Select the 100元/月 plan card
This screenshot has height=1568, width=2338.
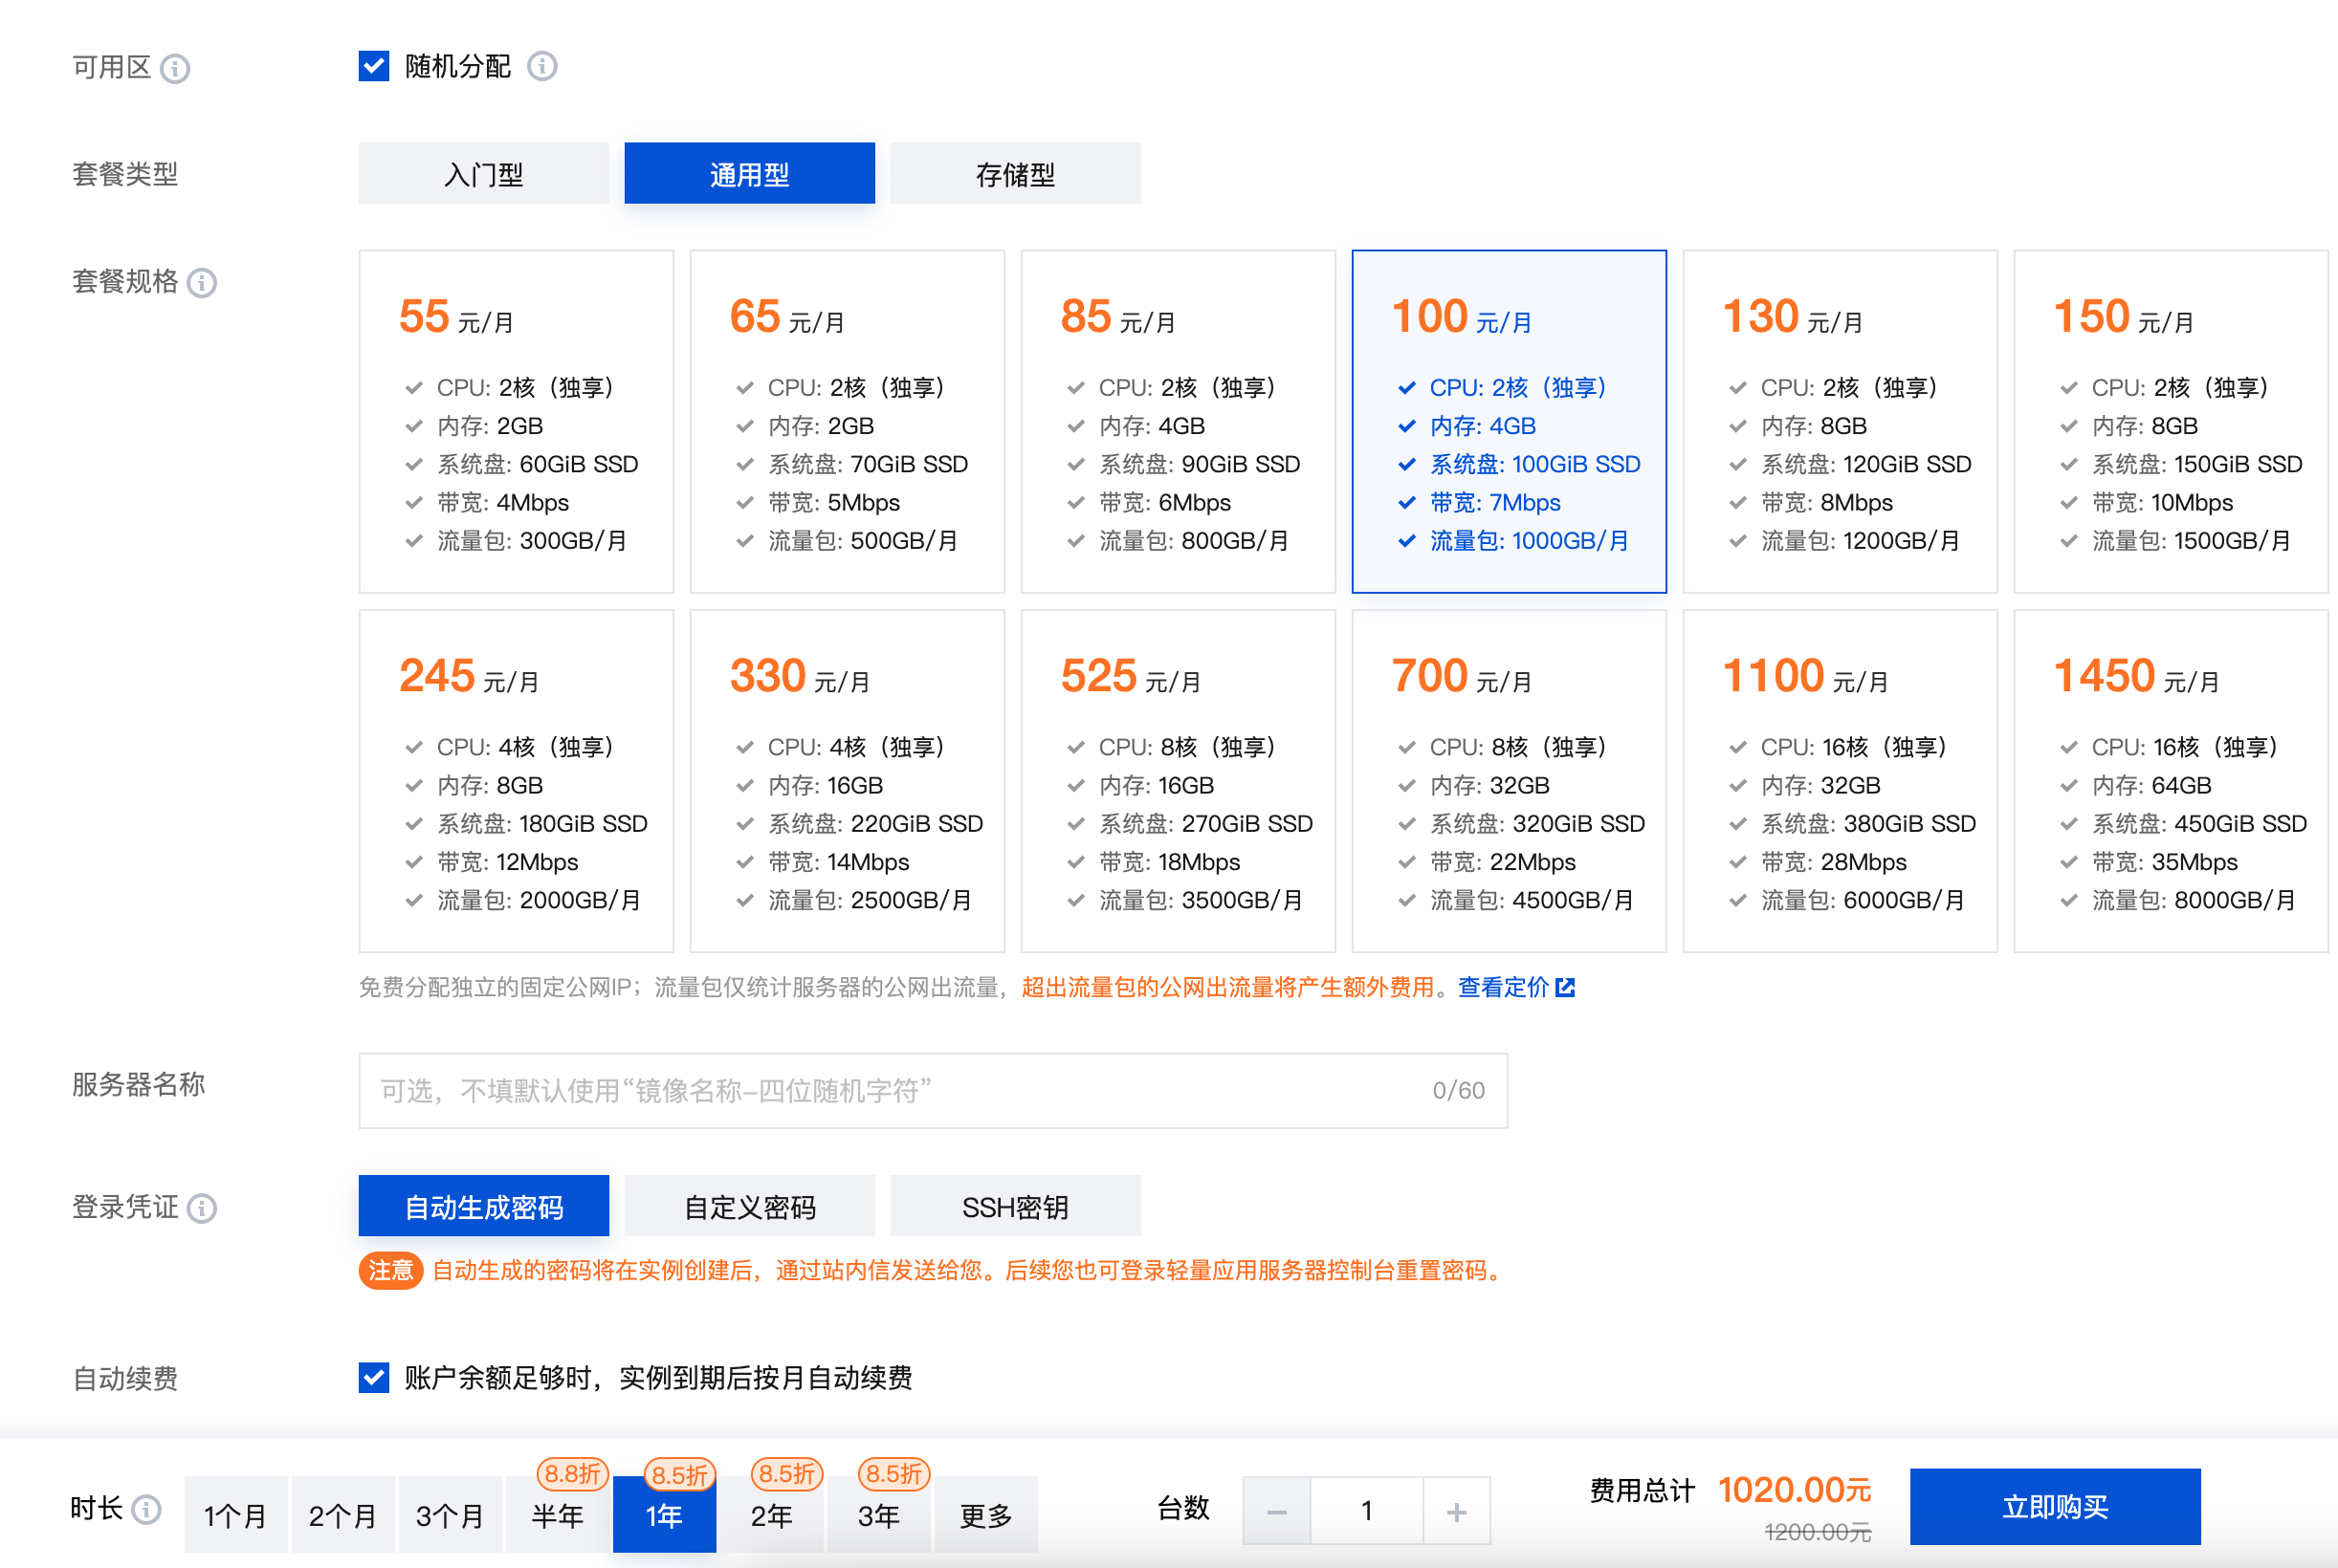[1509, 421]
